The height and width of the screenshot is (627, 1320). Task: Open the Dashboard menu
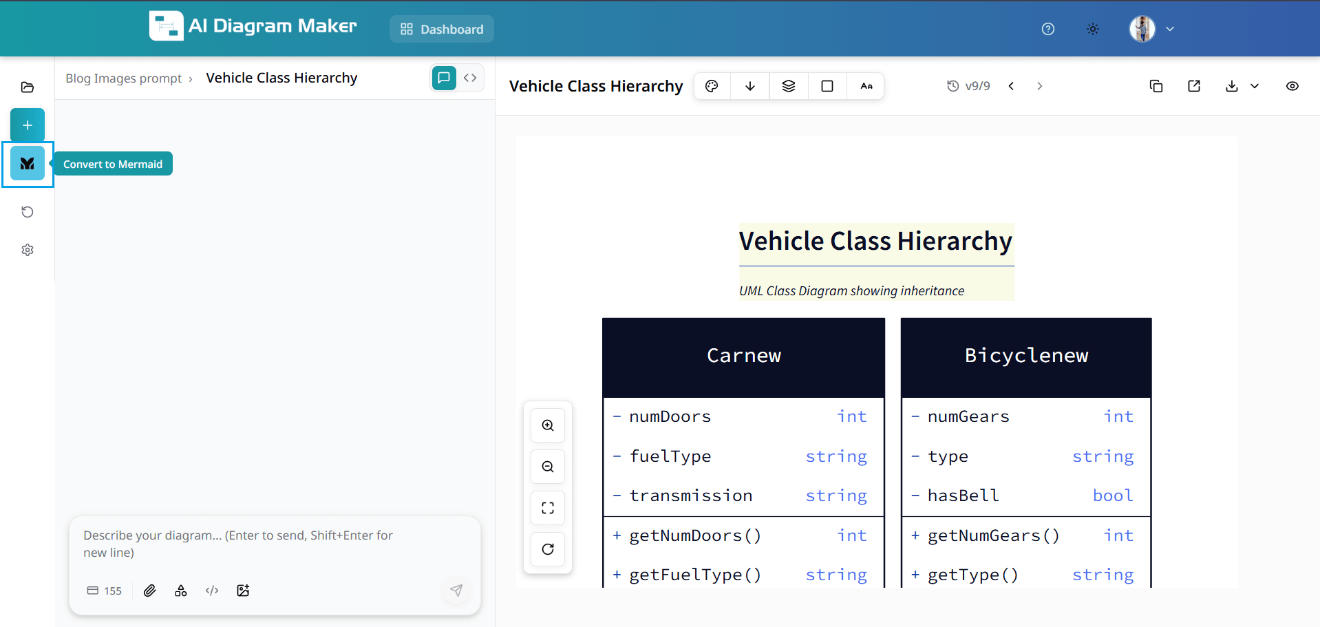[x=441, y=29]
